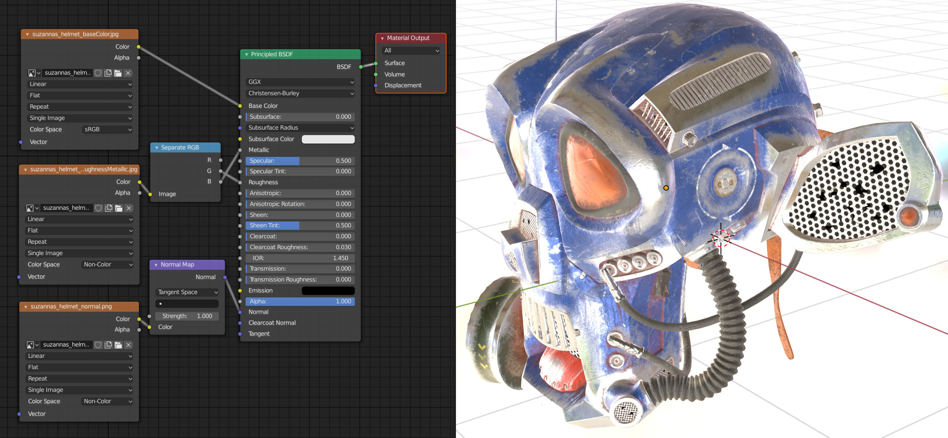Image resolution: width=948 pixels, height=438 pixels.
Task: Unlink image X in roughnessMetallic node
Action: pyautogui.click(x=129, y=208)
